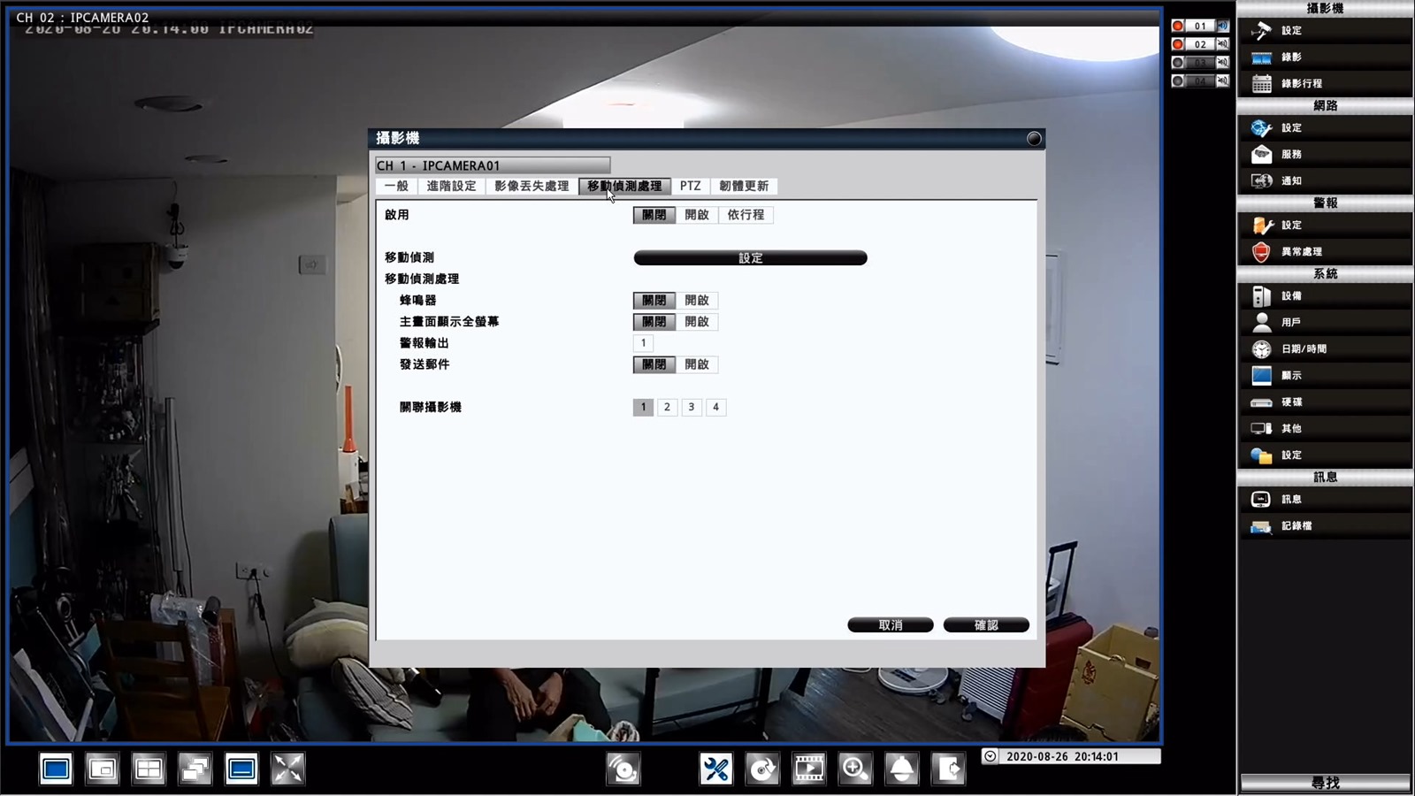This screenshot has width=1415, height=796.
Task: Open 錄影行程 recording schedule in sidebar
Action: (x=1301, y=83)
